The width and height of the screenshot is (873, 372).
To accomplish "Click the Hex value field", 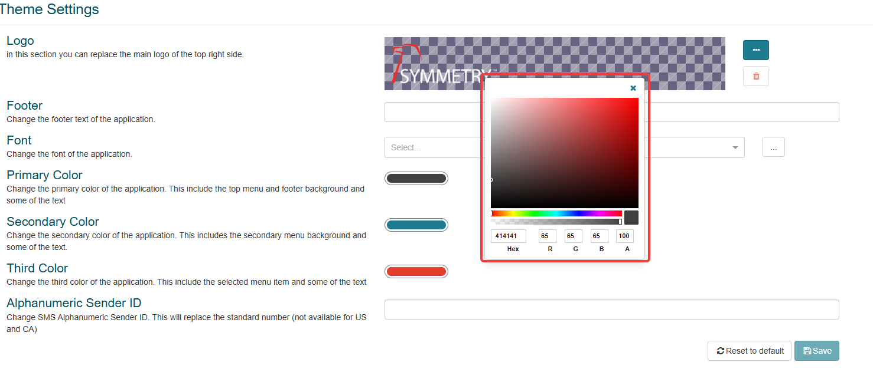I will pyautogui.click(x=509, y=236).
